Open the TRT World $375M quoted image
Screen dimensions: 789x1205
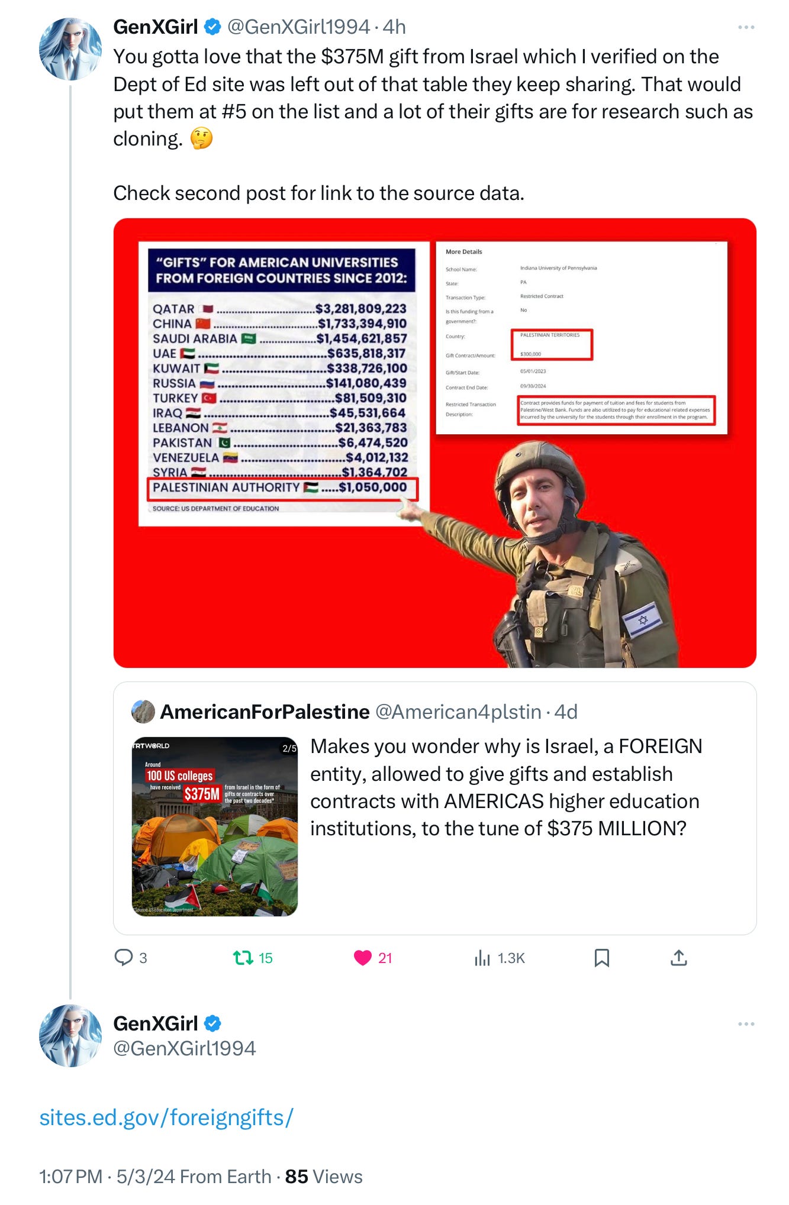click(x=214, y=826)
